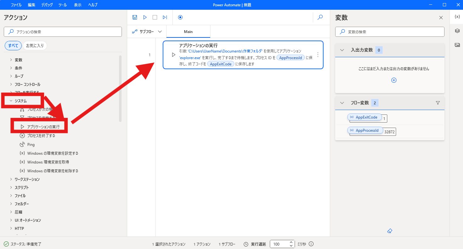Save the flow with the floppy disk icon

point(135,17)
